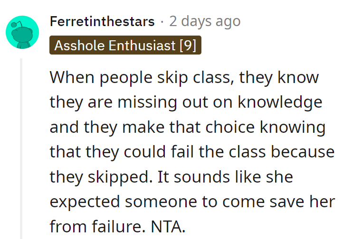Open the Ferretinthestars username profile link

(x=102, y=21)
